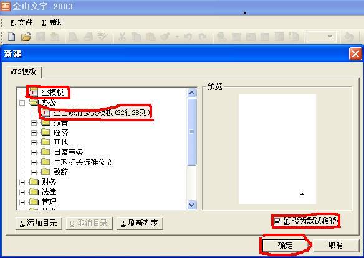Click the template list scroll down arrow
364x258 pixels.
click(191, 205)
